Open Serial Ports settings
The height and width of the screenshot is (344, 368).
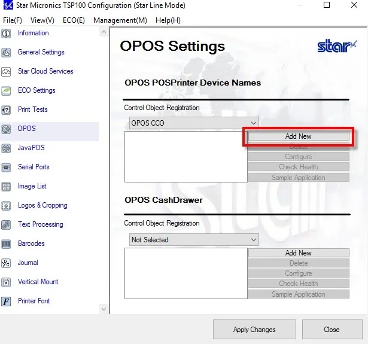34,167
